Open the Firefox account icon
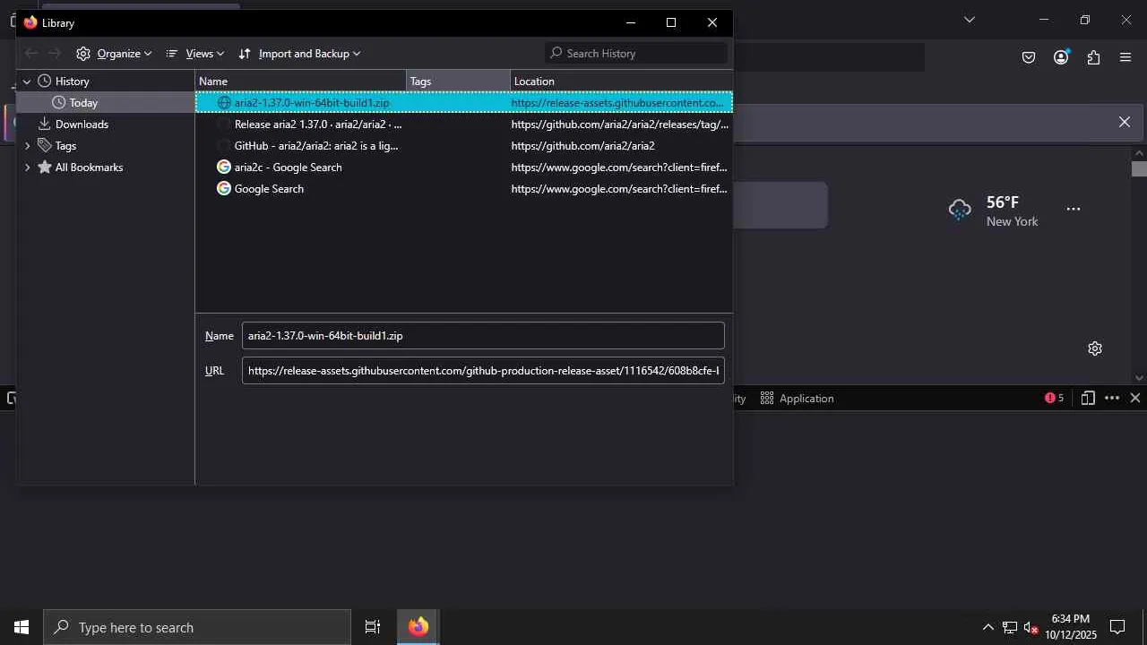 click(x=1061, y=57)
